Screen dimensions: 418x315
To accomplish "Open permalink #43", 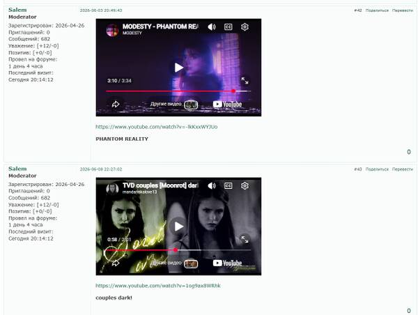I will (358, 169).
